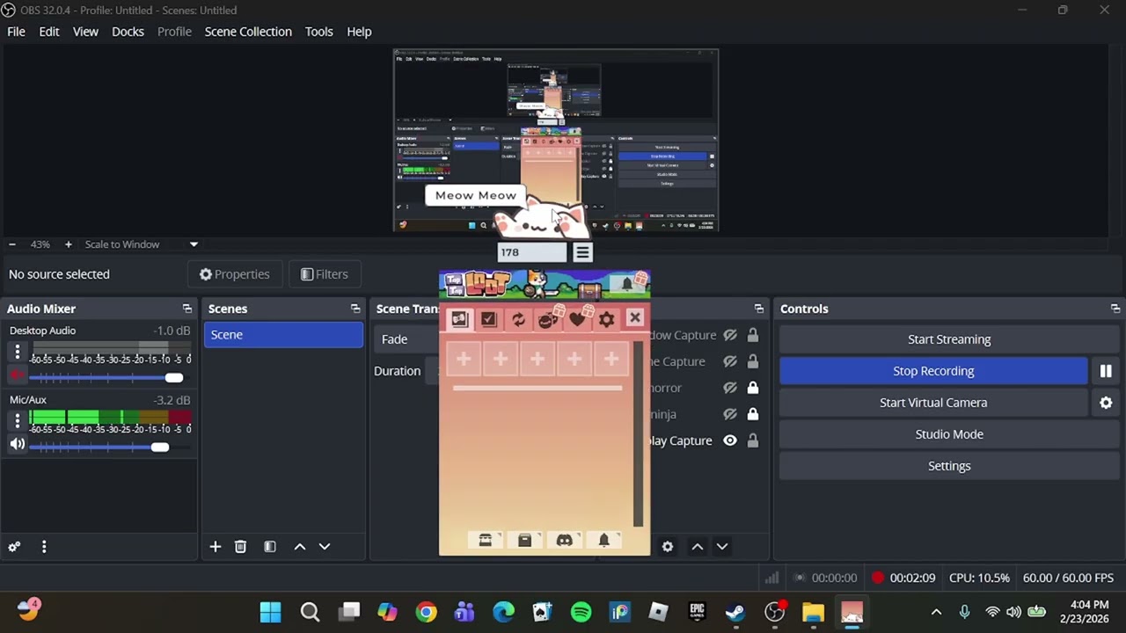Click the Mic/Aux volume slider handle

click(159, 447)
